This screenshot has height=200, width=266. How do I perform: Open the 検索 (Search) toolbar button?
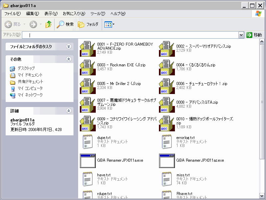pyautogui.click(x=65, y=24)
